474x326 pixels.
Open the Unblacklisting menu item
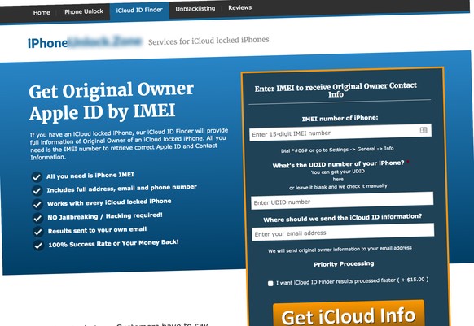click(195, 9)
